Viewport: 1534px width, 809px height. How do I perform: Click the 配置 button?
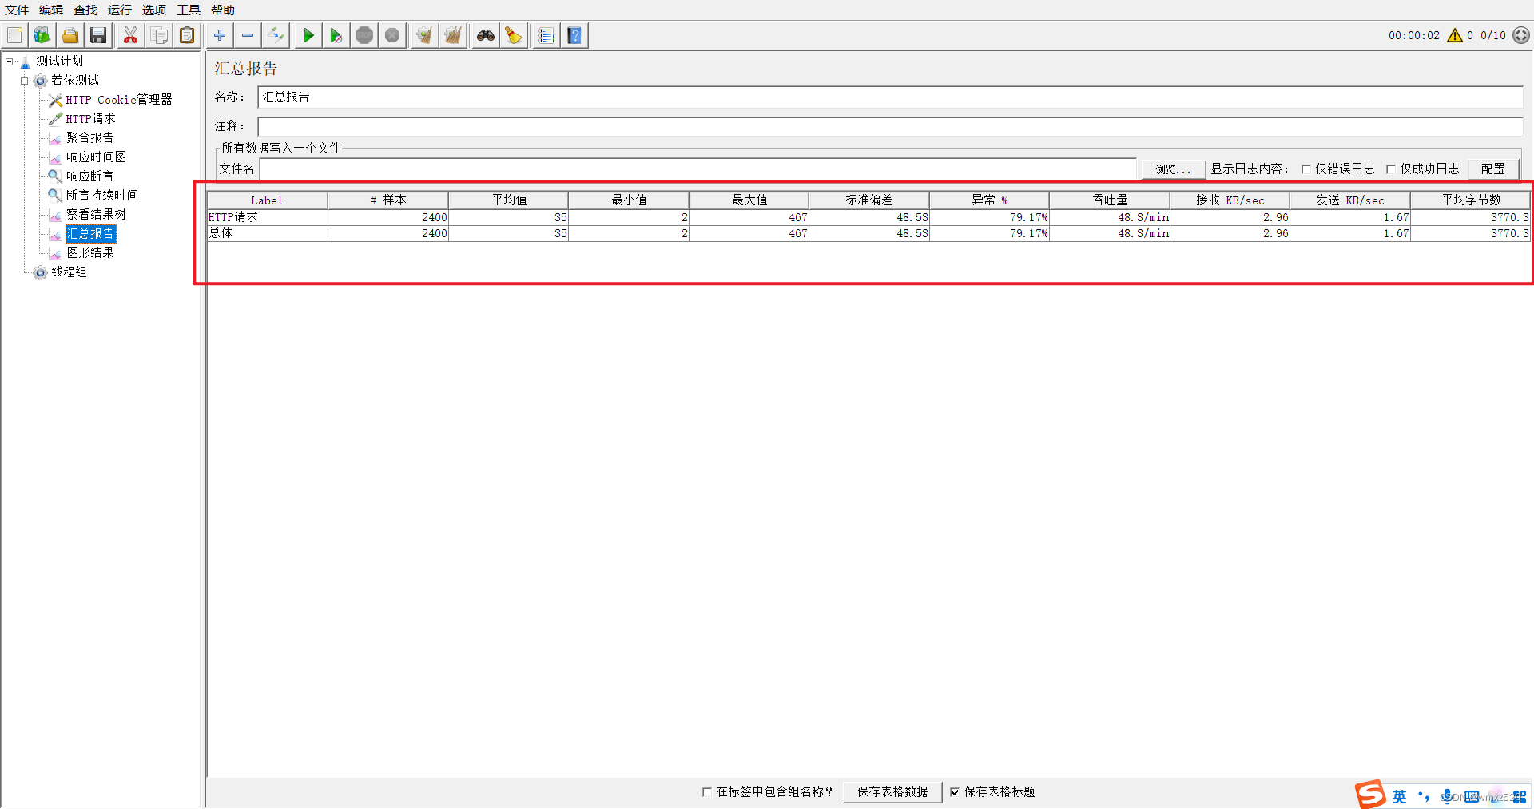[1492, 169]
